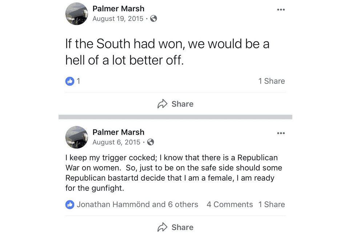
Task: Open the 4 Comments link
Action: point(229,205)
